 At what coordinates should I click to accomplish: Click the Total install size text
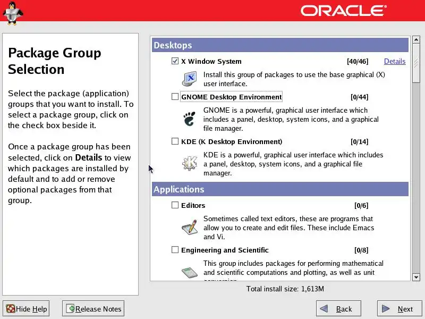285,289
